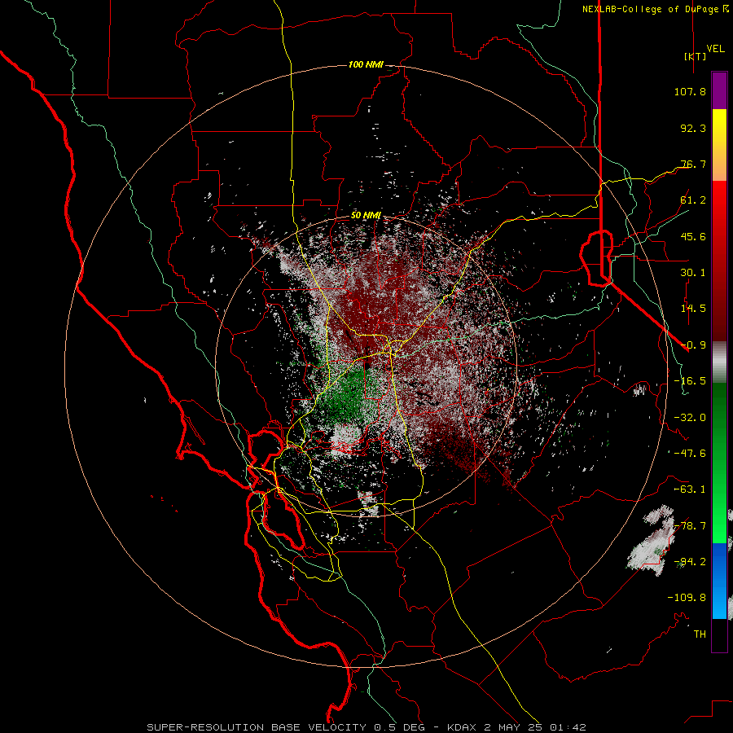Click the 30.1 velocity scale label
The image size is (733, 733).
(x=693, y=273)
